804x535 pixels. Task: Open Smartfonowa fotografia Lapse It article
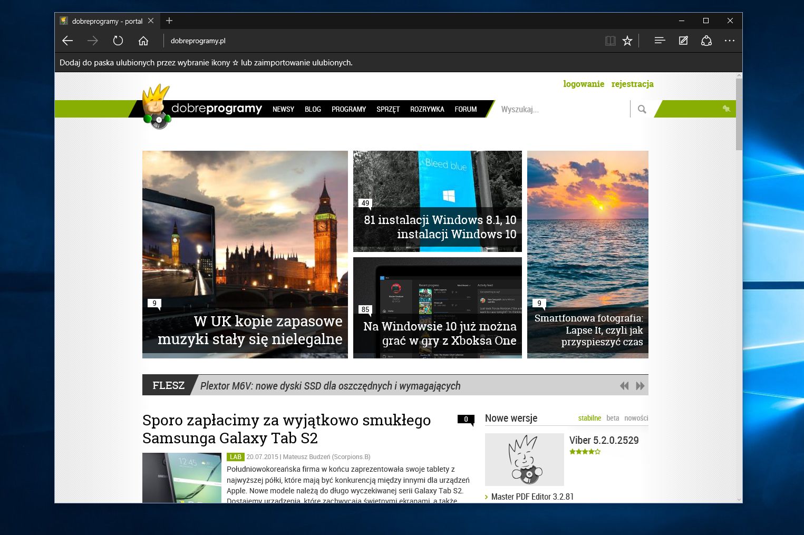(589, 330)
